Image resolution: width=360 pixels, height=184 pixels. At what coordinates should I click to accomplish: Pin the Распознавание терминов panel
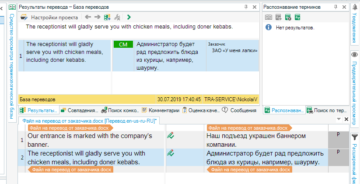pos(335,7)
